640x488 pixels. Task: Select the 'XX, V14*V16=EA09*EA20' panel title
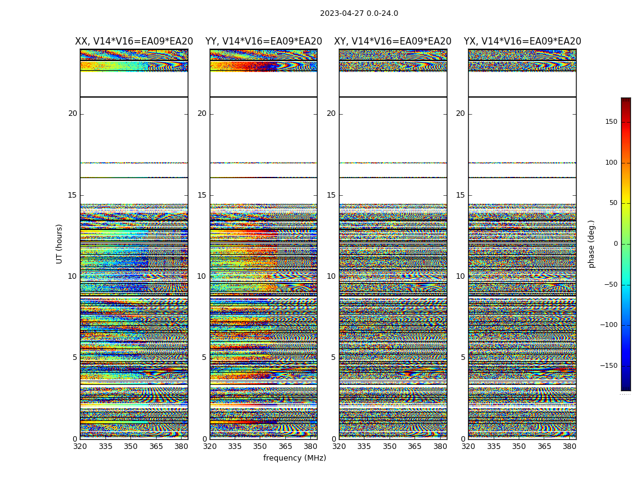click(x=134, y=41)
